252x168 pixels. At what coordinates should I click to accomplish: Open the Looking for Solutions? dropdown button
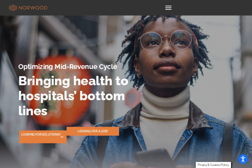click(43, 136)
